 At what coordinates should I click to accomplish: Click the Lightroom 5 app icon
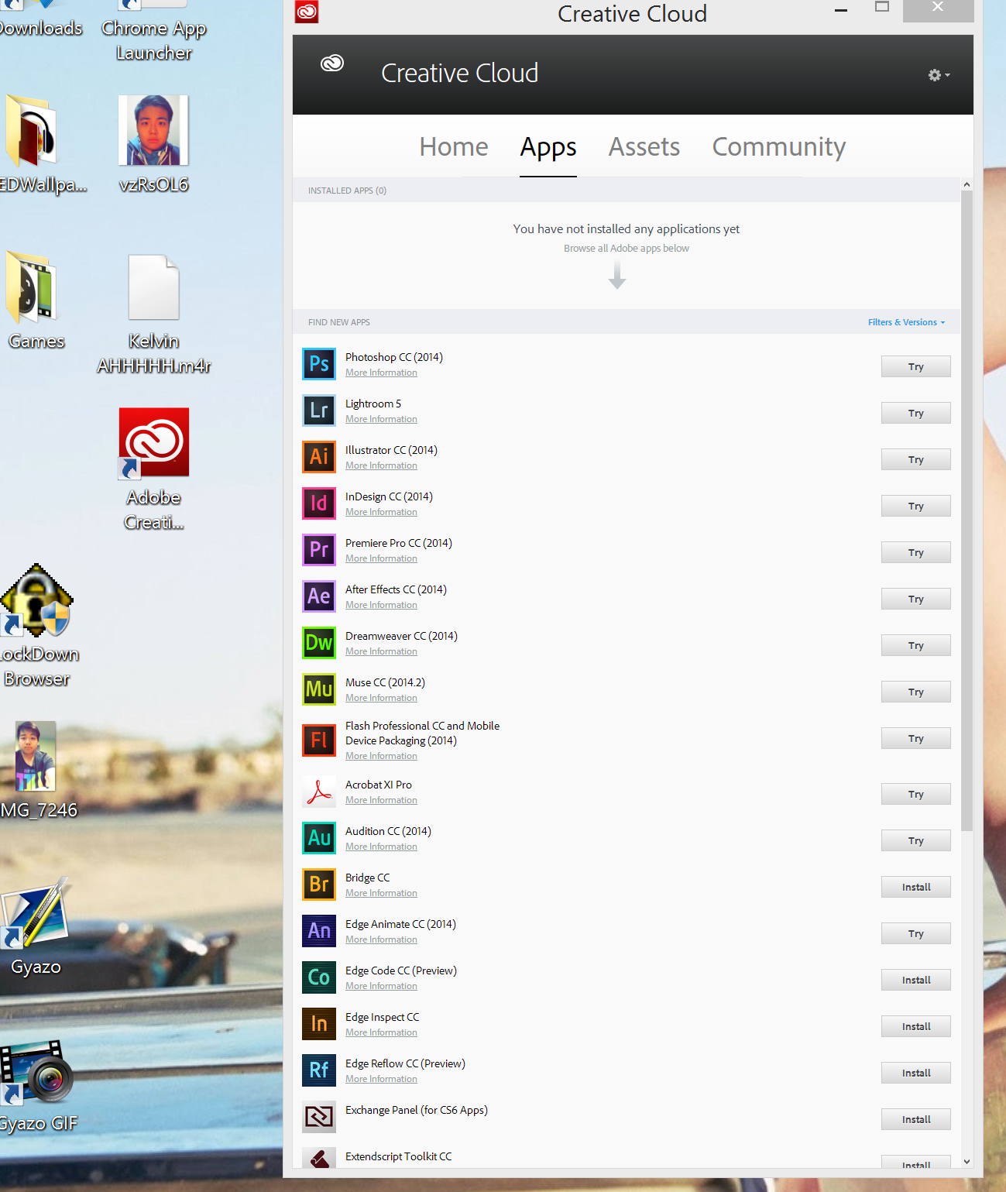(319, 411)
